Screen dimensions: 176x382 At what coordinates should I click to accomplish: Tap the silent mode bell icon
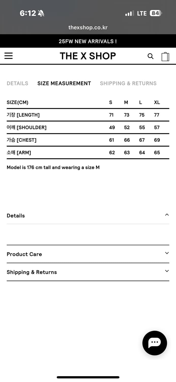tap(41, 13)
